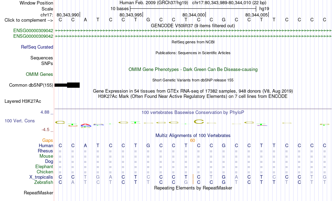The image size is (332, 201).
Task: Click the H3K27Ac Mark track title
Action: pos(193,96)
